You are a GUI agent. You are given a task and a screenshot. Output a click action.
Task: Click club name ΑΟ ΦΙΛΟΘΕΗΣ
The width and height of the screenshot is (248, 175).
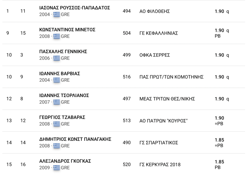click(155, 11)
